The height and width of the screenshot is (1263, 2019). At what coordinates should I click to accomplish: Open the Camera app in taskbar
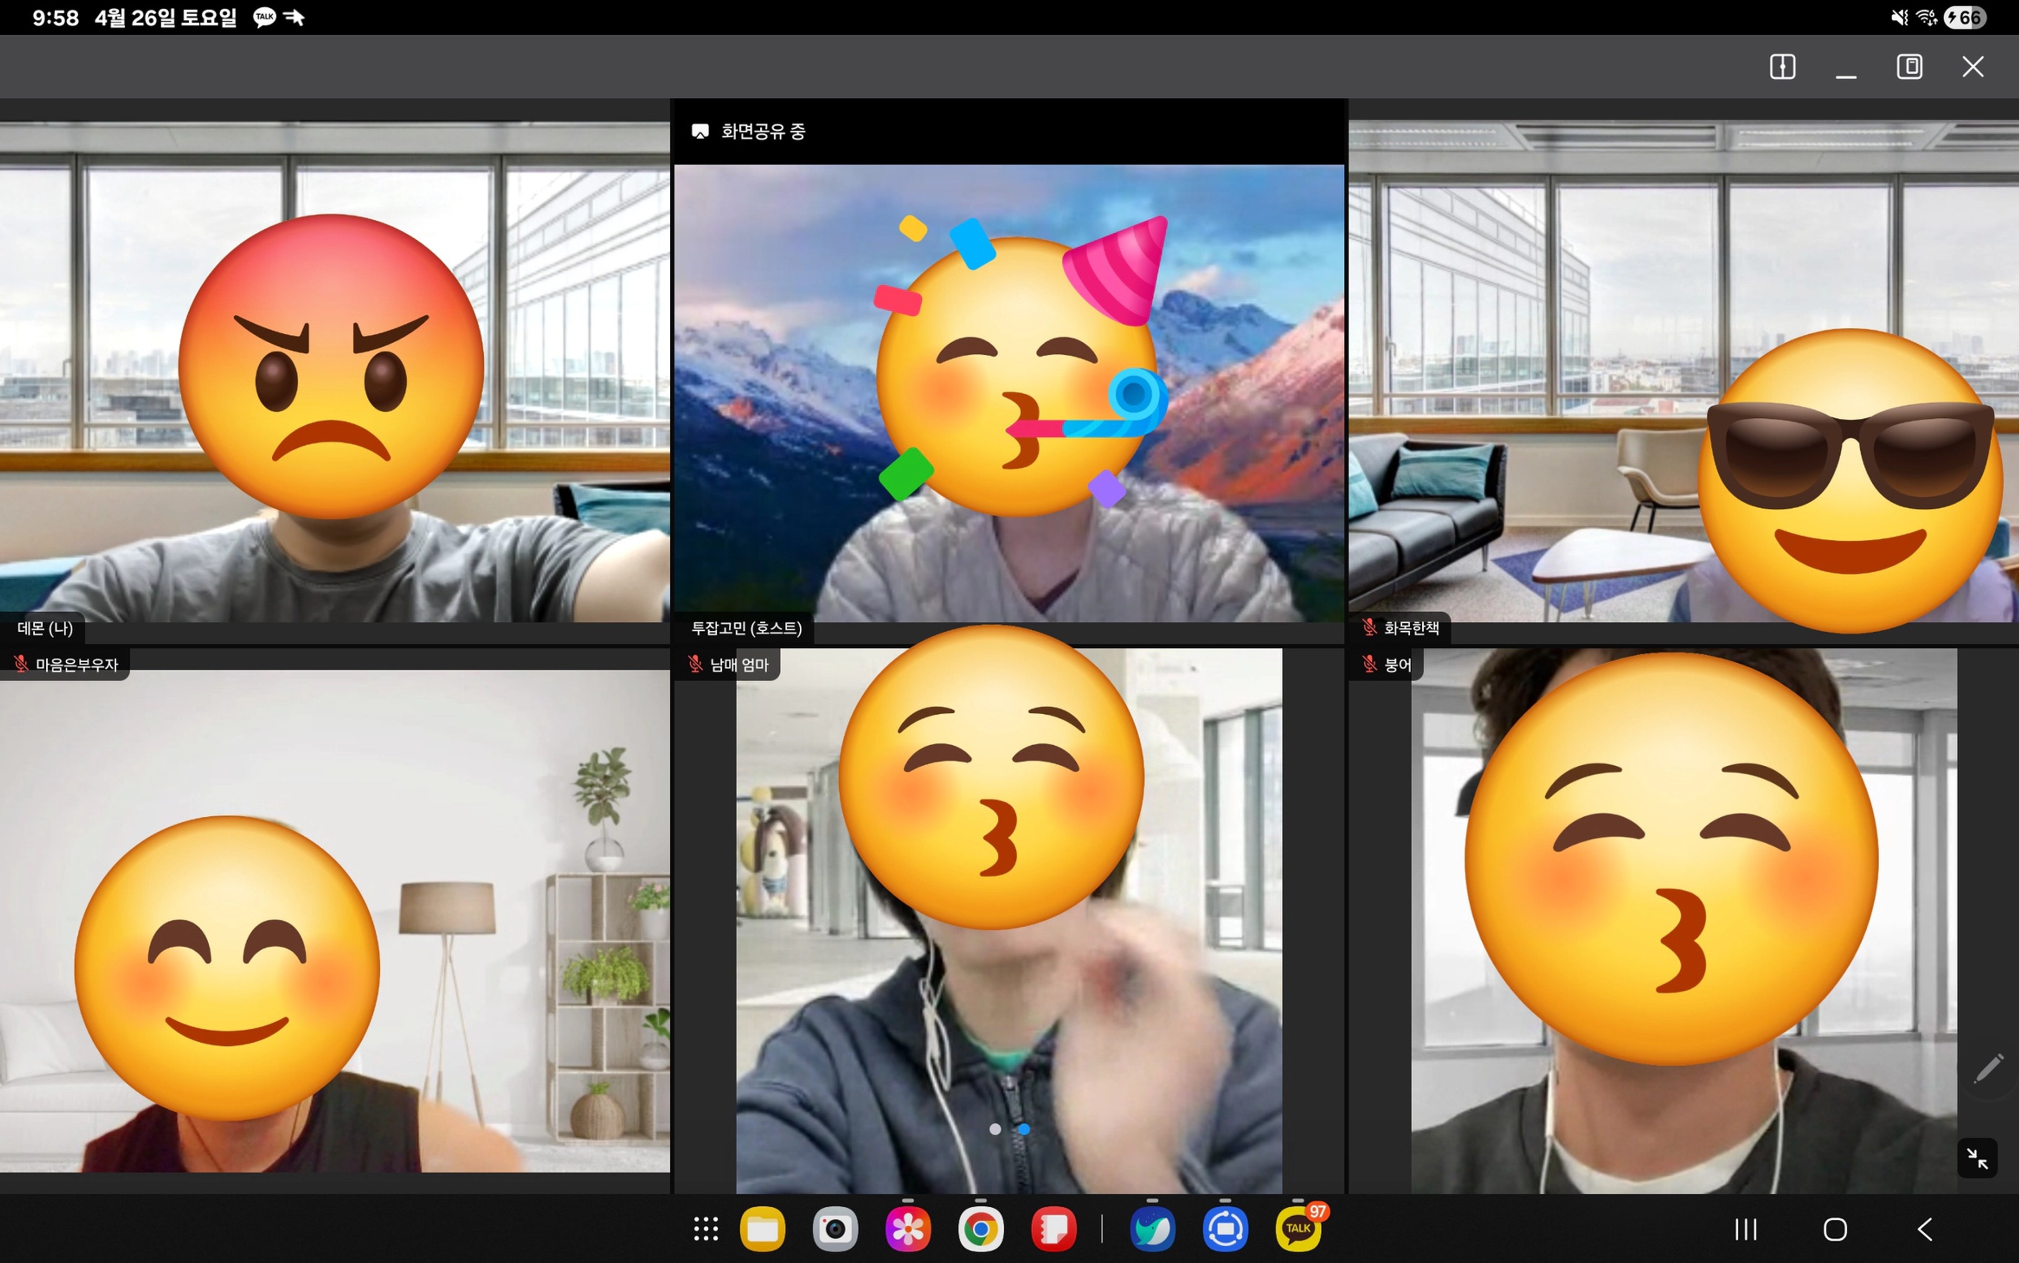coord(835,1229)
